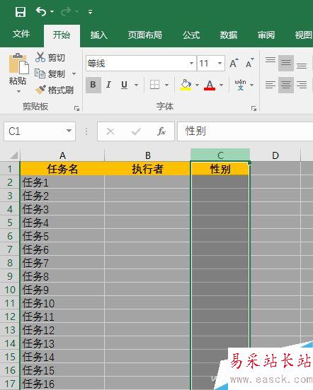Select column C header
Screen dimensions: 313x390
point(220,155)
